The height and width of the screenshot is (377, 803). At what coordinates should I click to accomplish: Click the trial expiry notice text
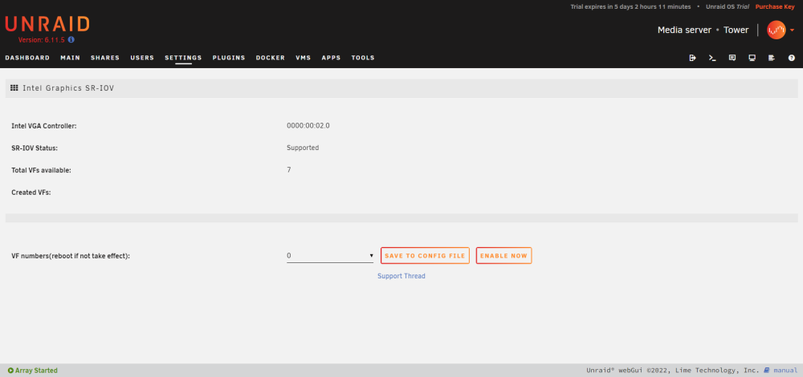point(630,6)
